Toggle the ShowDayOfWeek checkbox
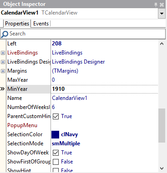Screen dimensions: 167x173 point(56,153)
